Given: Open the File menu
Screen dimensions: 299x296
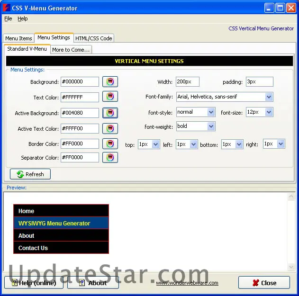Looking at the screenshot, I should click(8, 18).
